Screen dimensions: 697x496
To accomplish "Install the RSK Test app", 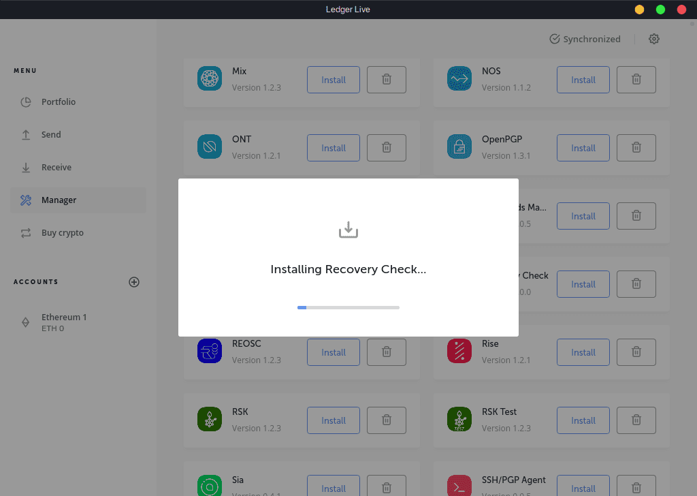I will pyautogui.click(x=583, y=420).
